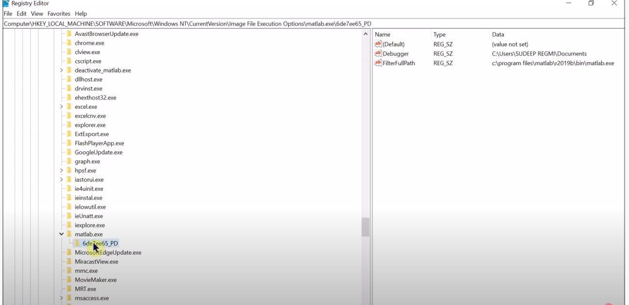Click the folder icon of ieUnatt.exe
Viewport: 629px width, 305px height.
click(x=69, y=216)
